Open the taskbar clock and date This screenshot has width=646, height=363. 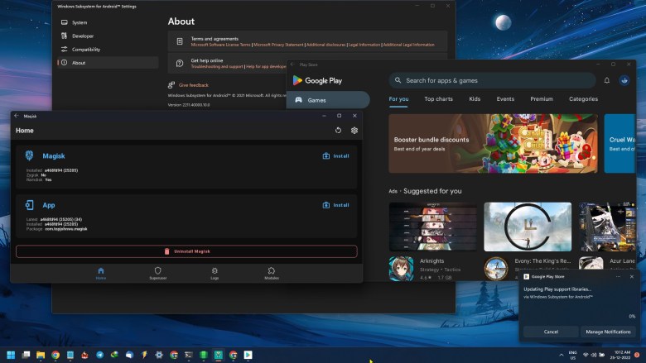pyautogui.click(x=622, y=356)
